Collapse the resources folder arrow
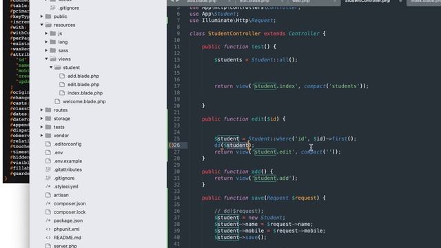The width and height of the screenshot is (441, 248). tap(41, 25)
